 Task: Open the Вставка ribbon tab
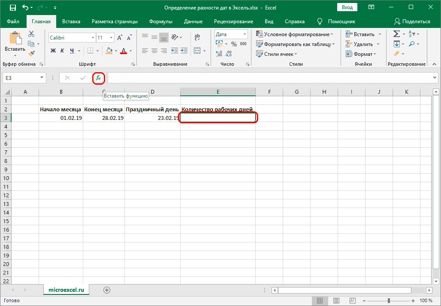pos(71,21)
